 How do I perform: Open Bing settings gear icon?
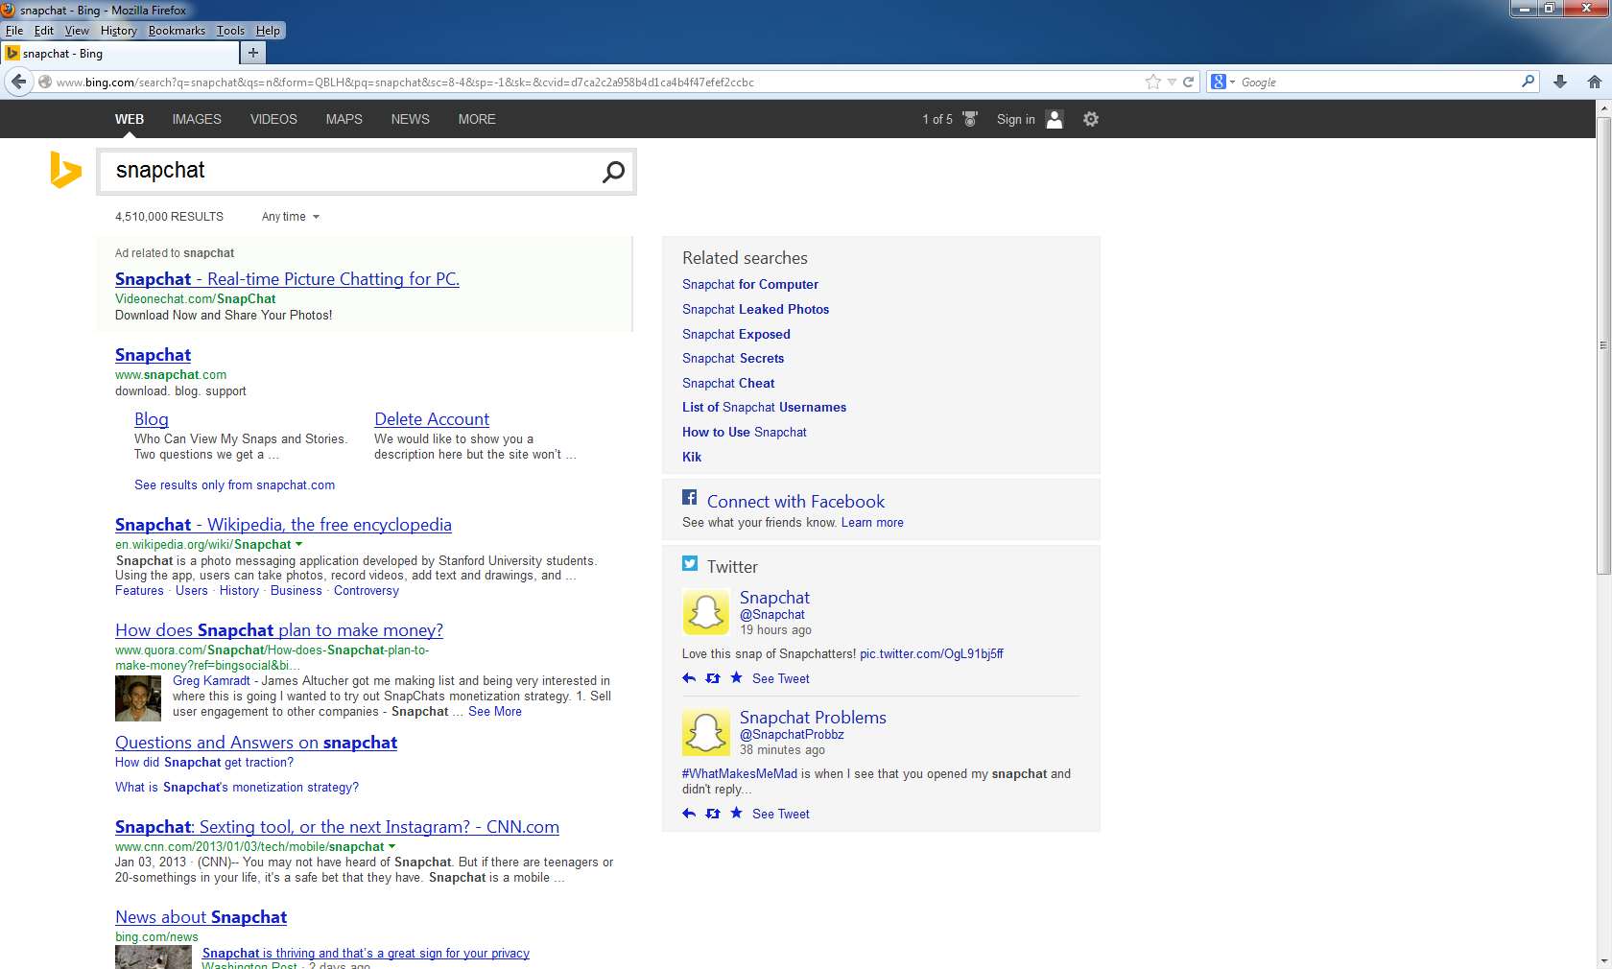(1090, 119)
